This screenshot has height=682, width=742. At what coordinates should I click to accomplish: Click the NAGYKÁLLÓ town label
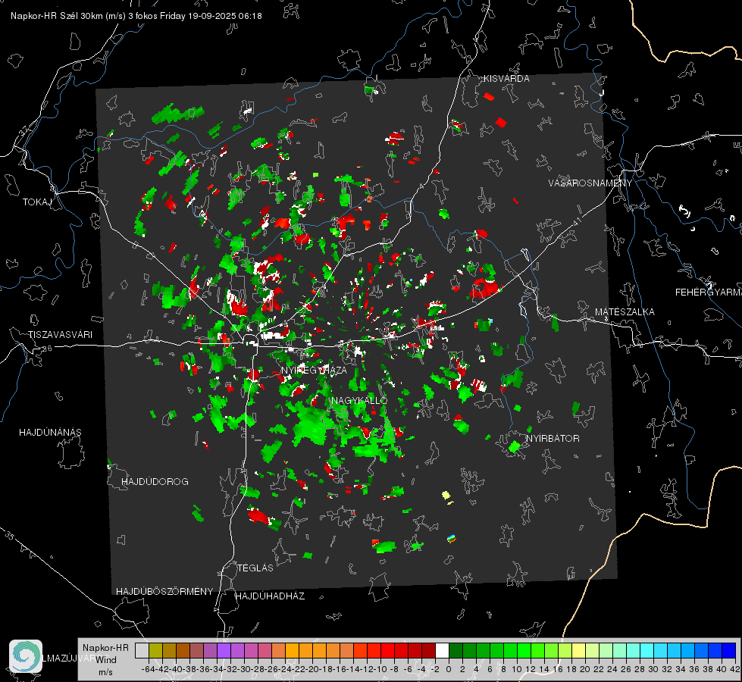click(x=359, y=400)
